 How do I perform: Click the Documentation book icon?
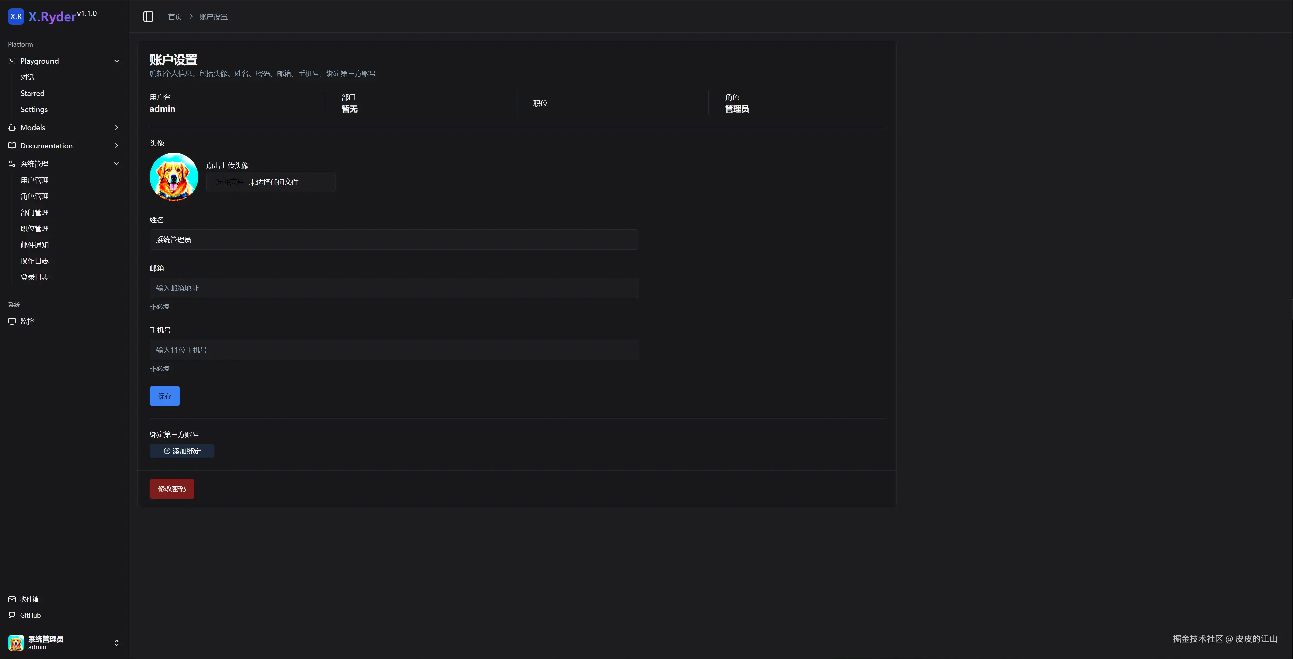(x=12, y=146)
